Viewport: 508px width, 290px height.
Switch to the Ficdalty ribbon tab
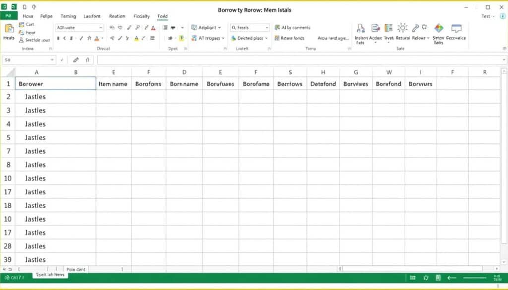(141, 16)
